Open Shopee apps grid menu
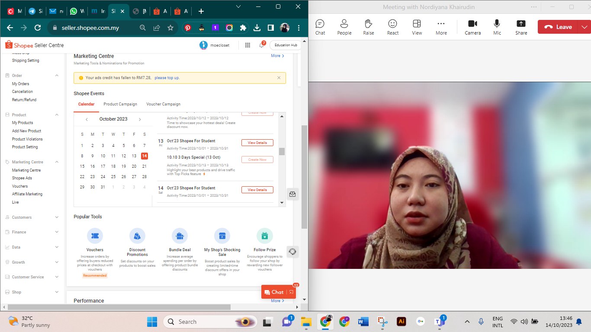The image size is (591, 332). tap(247, 45)
